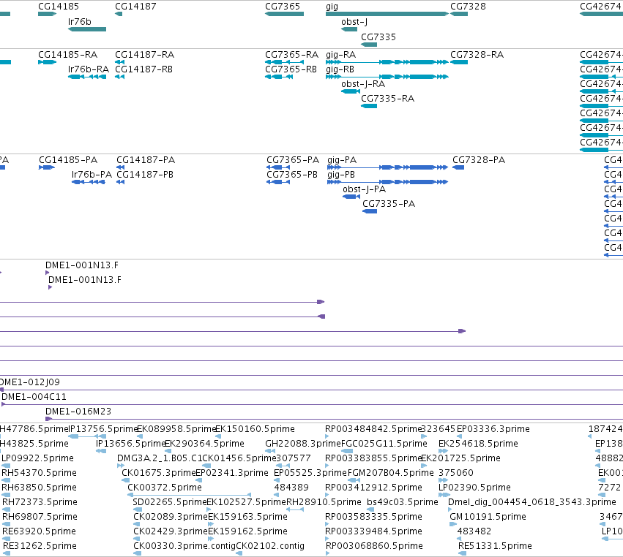Click the CG7328 gene label
Screen dimensions: 623x557
tap(468, 7)
